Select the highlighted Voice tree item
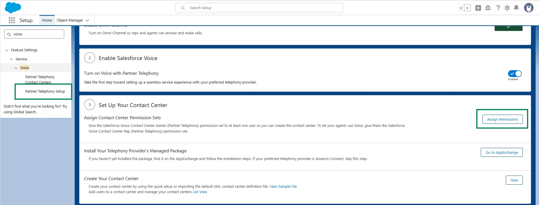The width and height of the screenshot is (539, 205). (24, 68)
